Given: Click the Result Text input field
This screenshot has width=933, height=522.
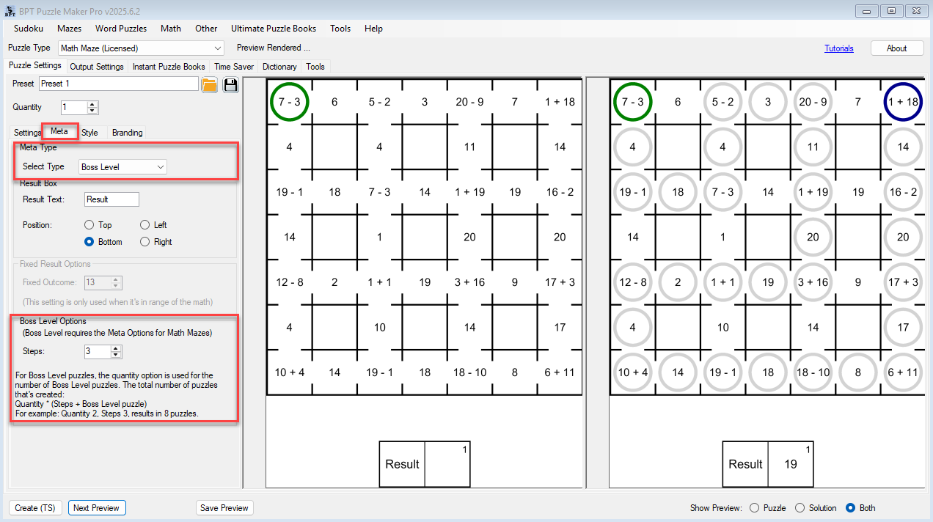Looking at the screenshot, I should coord(111,199).
